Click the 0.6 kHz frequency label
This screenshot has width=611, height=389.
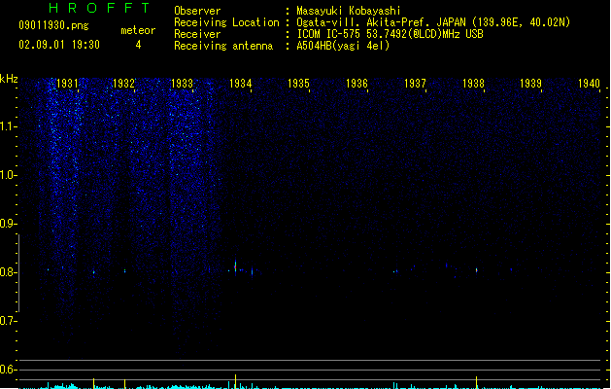[8, 370]
